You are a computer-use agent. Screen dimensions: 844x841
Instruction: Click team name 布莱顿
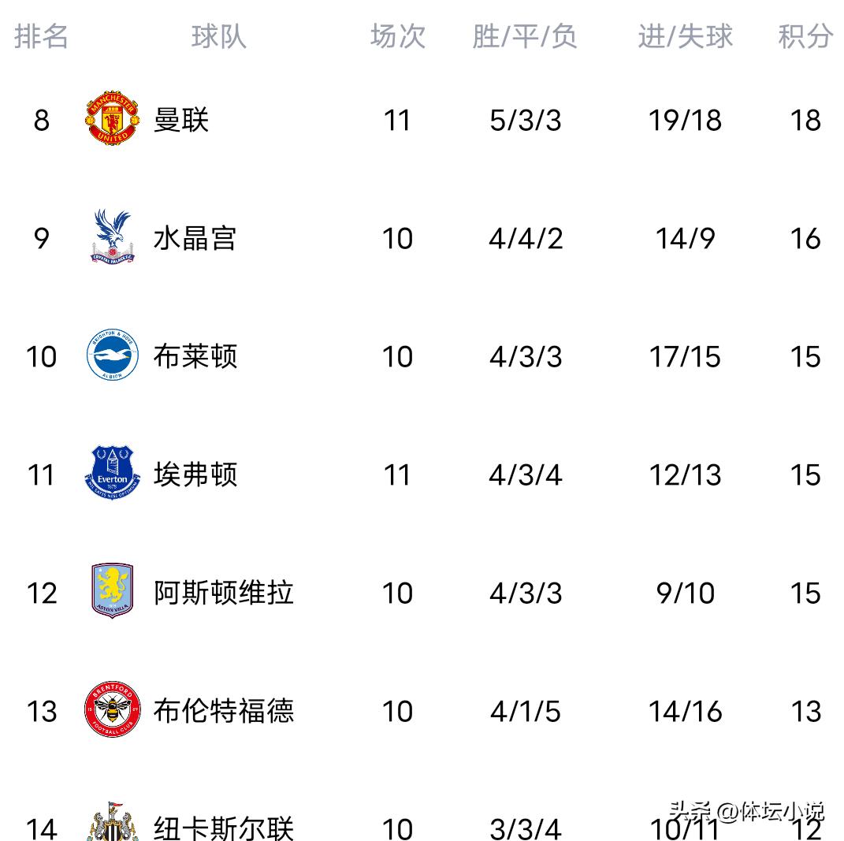click(x=195, y=356)
